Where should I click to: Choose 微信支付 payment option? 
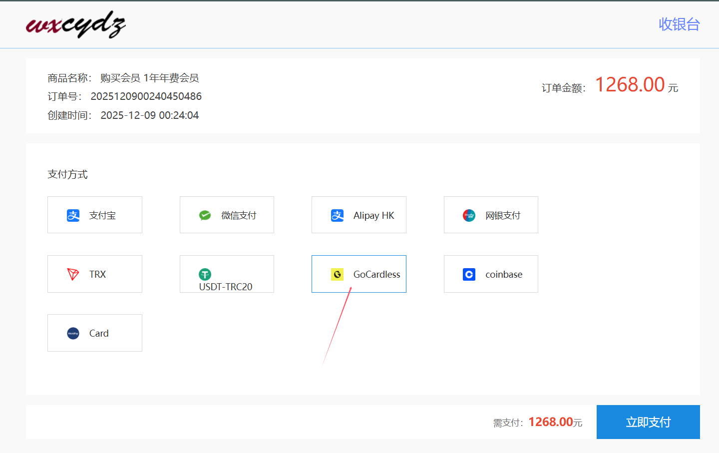pos(238,215)
